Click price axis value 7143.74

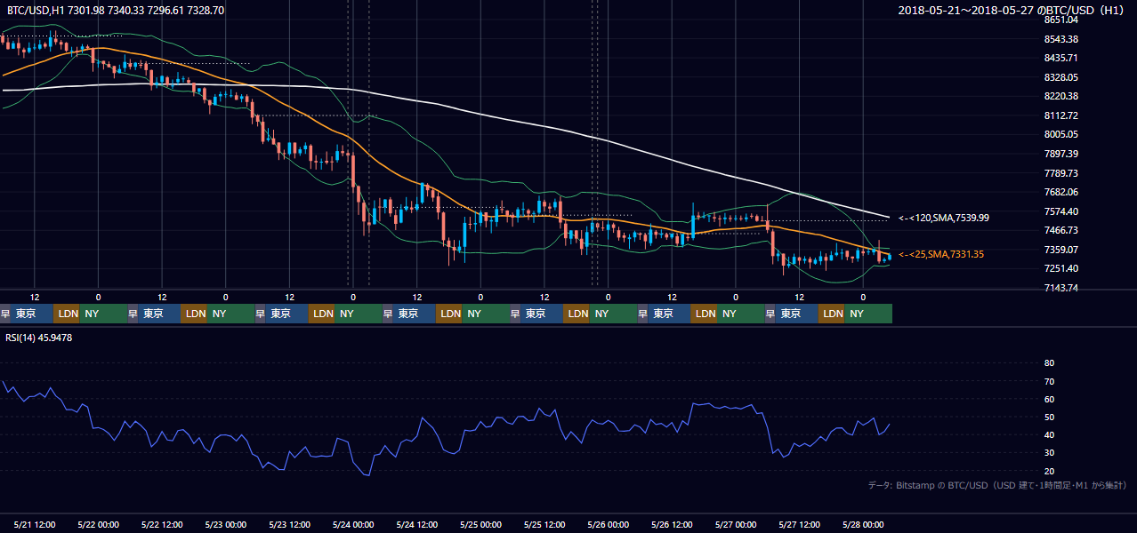click(1061, 288)
